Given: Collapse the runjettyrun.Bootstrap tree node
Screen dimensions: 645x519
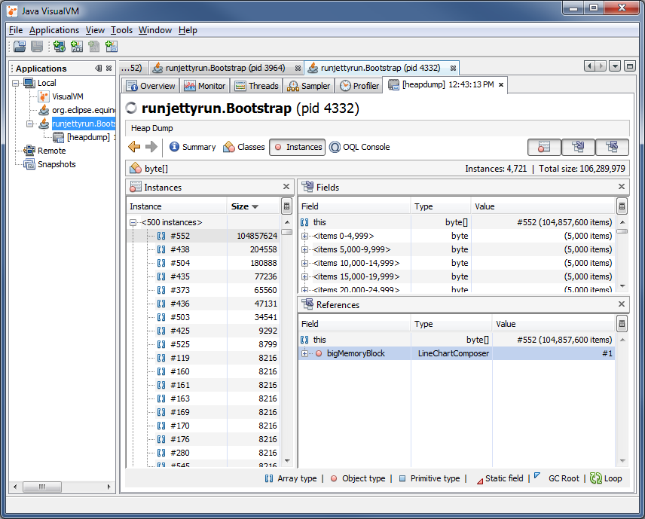Looking at the screenshot, I should (x=29, y=124).
